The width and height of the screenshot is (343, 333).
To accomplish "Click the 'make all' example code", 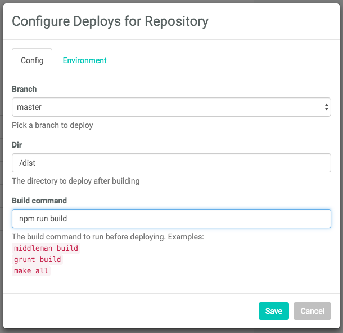I will 31,271.
